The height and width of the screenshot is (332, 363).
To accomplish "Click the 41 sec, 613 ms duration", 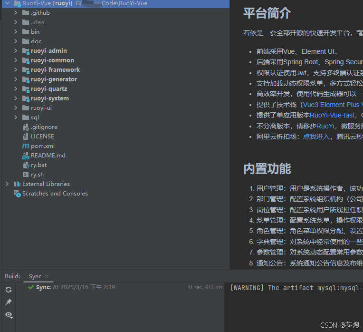I will [x=205, y=287].
